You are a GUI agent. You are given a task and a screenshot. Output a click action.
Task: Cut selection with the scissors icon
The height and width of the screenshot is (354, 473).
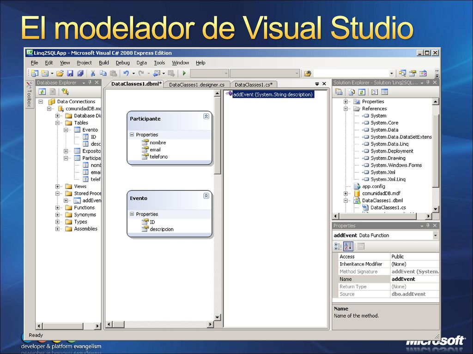point(93,73)
